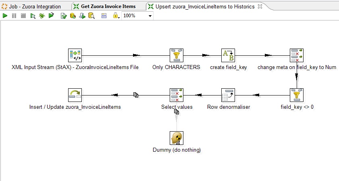Switch to the Get Zuora Invoice Items tab
The width and height of the screenshot is (339, 181).
coord(108,6)
